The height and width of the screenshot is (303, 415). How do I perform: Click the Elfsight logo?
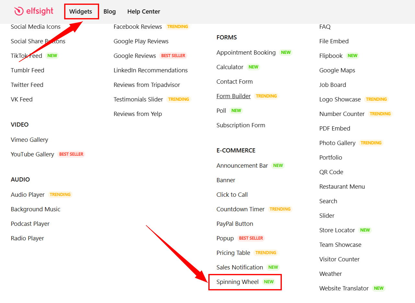[x=34, y=11]
